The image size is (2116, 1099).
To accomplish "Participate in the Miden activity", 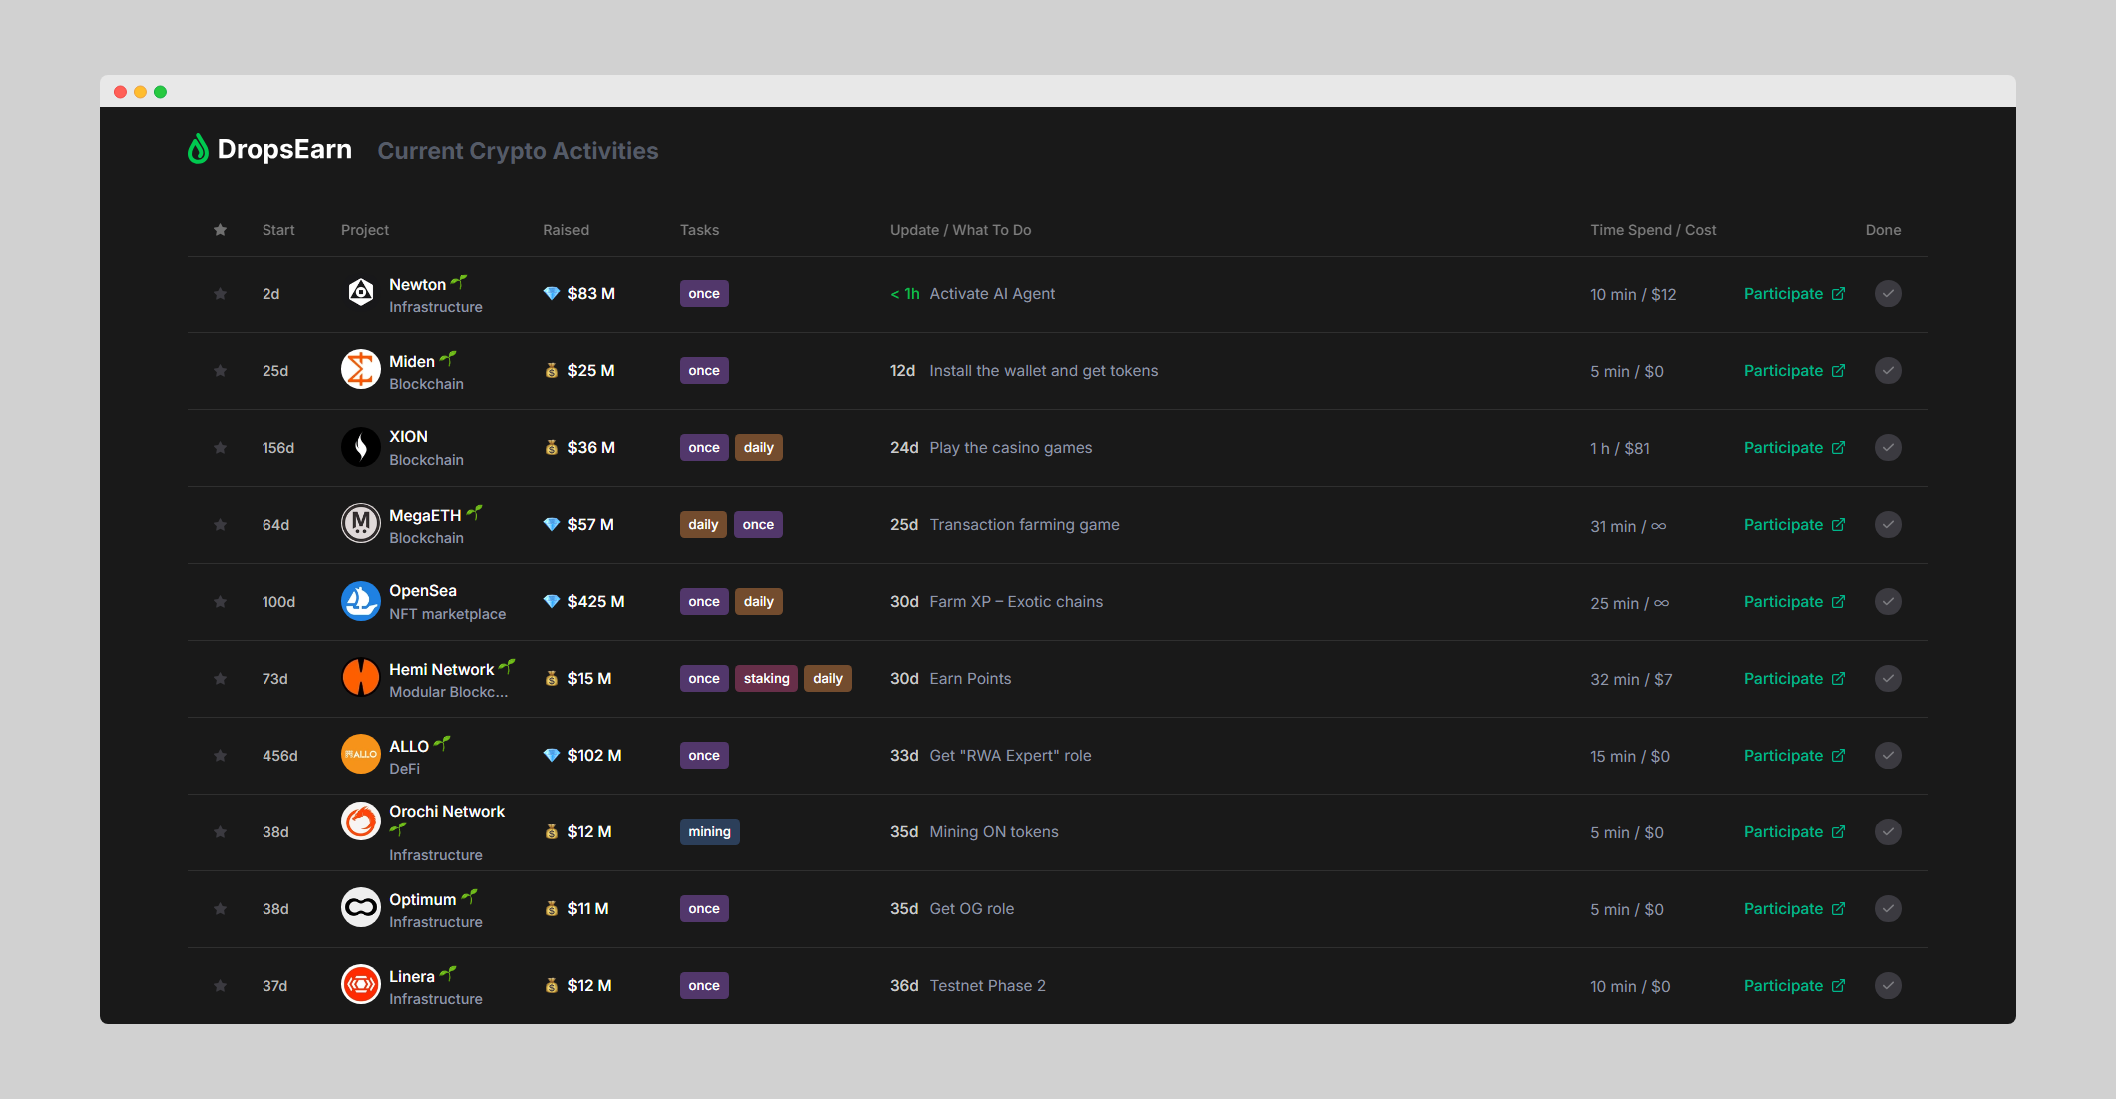I will (1794, 371).
